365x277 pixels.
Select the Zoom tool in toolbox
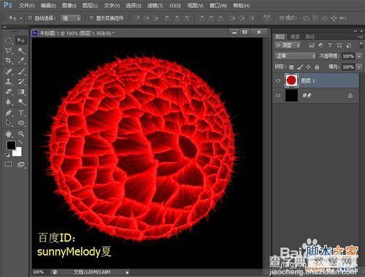(x=21, y=134)
